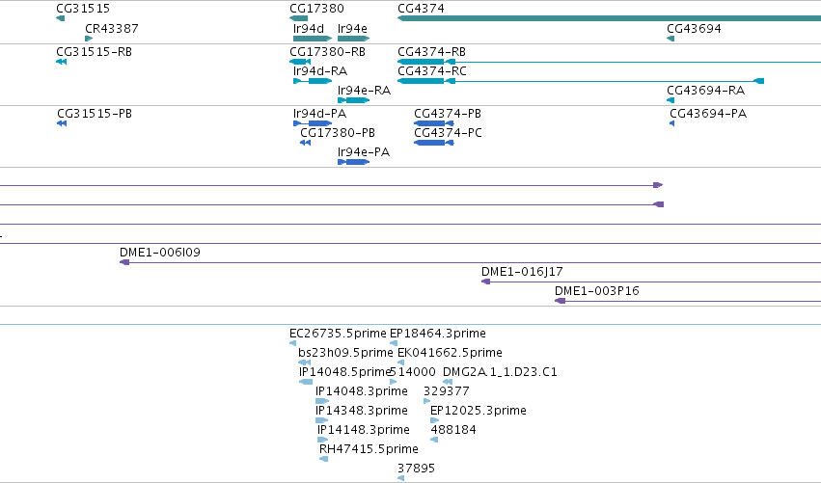This screenshot has width=821, height=483.
Task: Click the IP14048.5prime EST label
Action: tap(345, 372)
